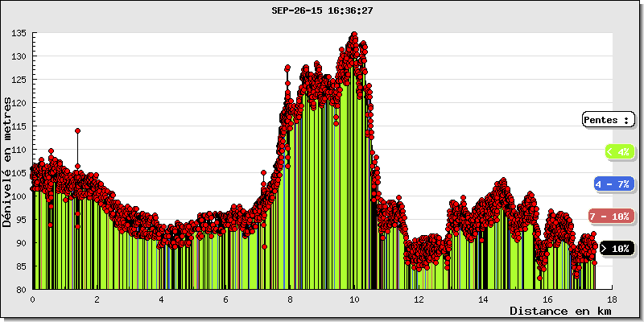Click the '18' tick label on distance axis
The width and height of the screenshot is (644, 322).
(x=612, y=299)
